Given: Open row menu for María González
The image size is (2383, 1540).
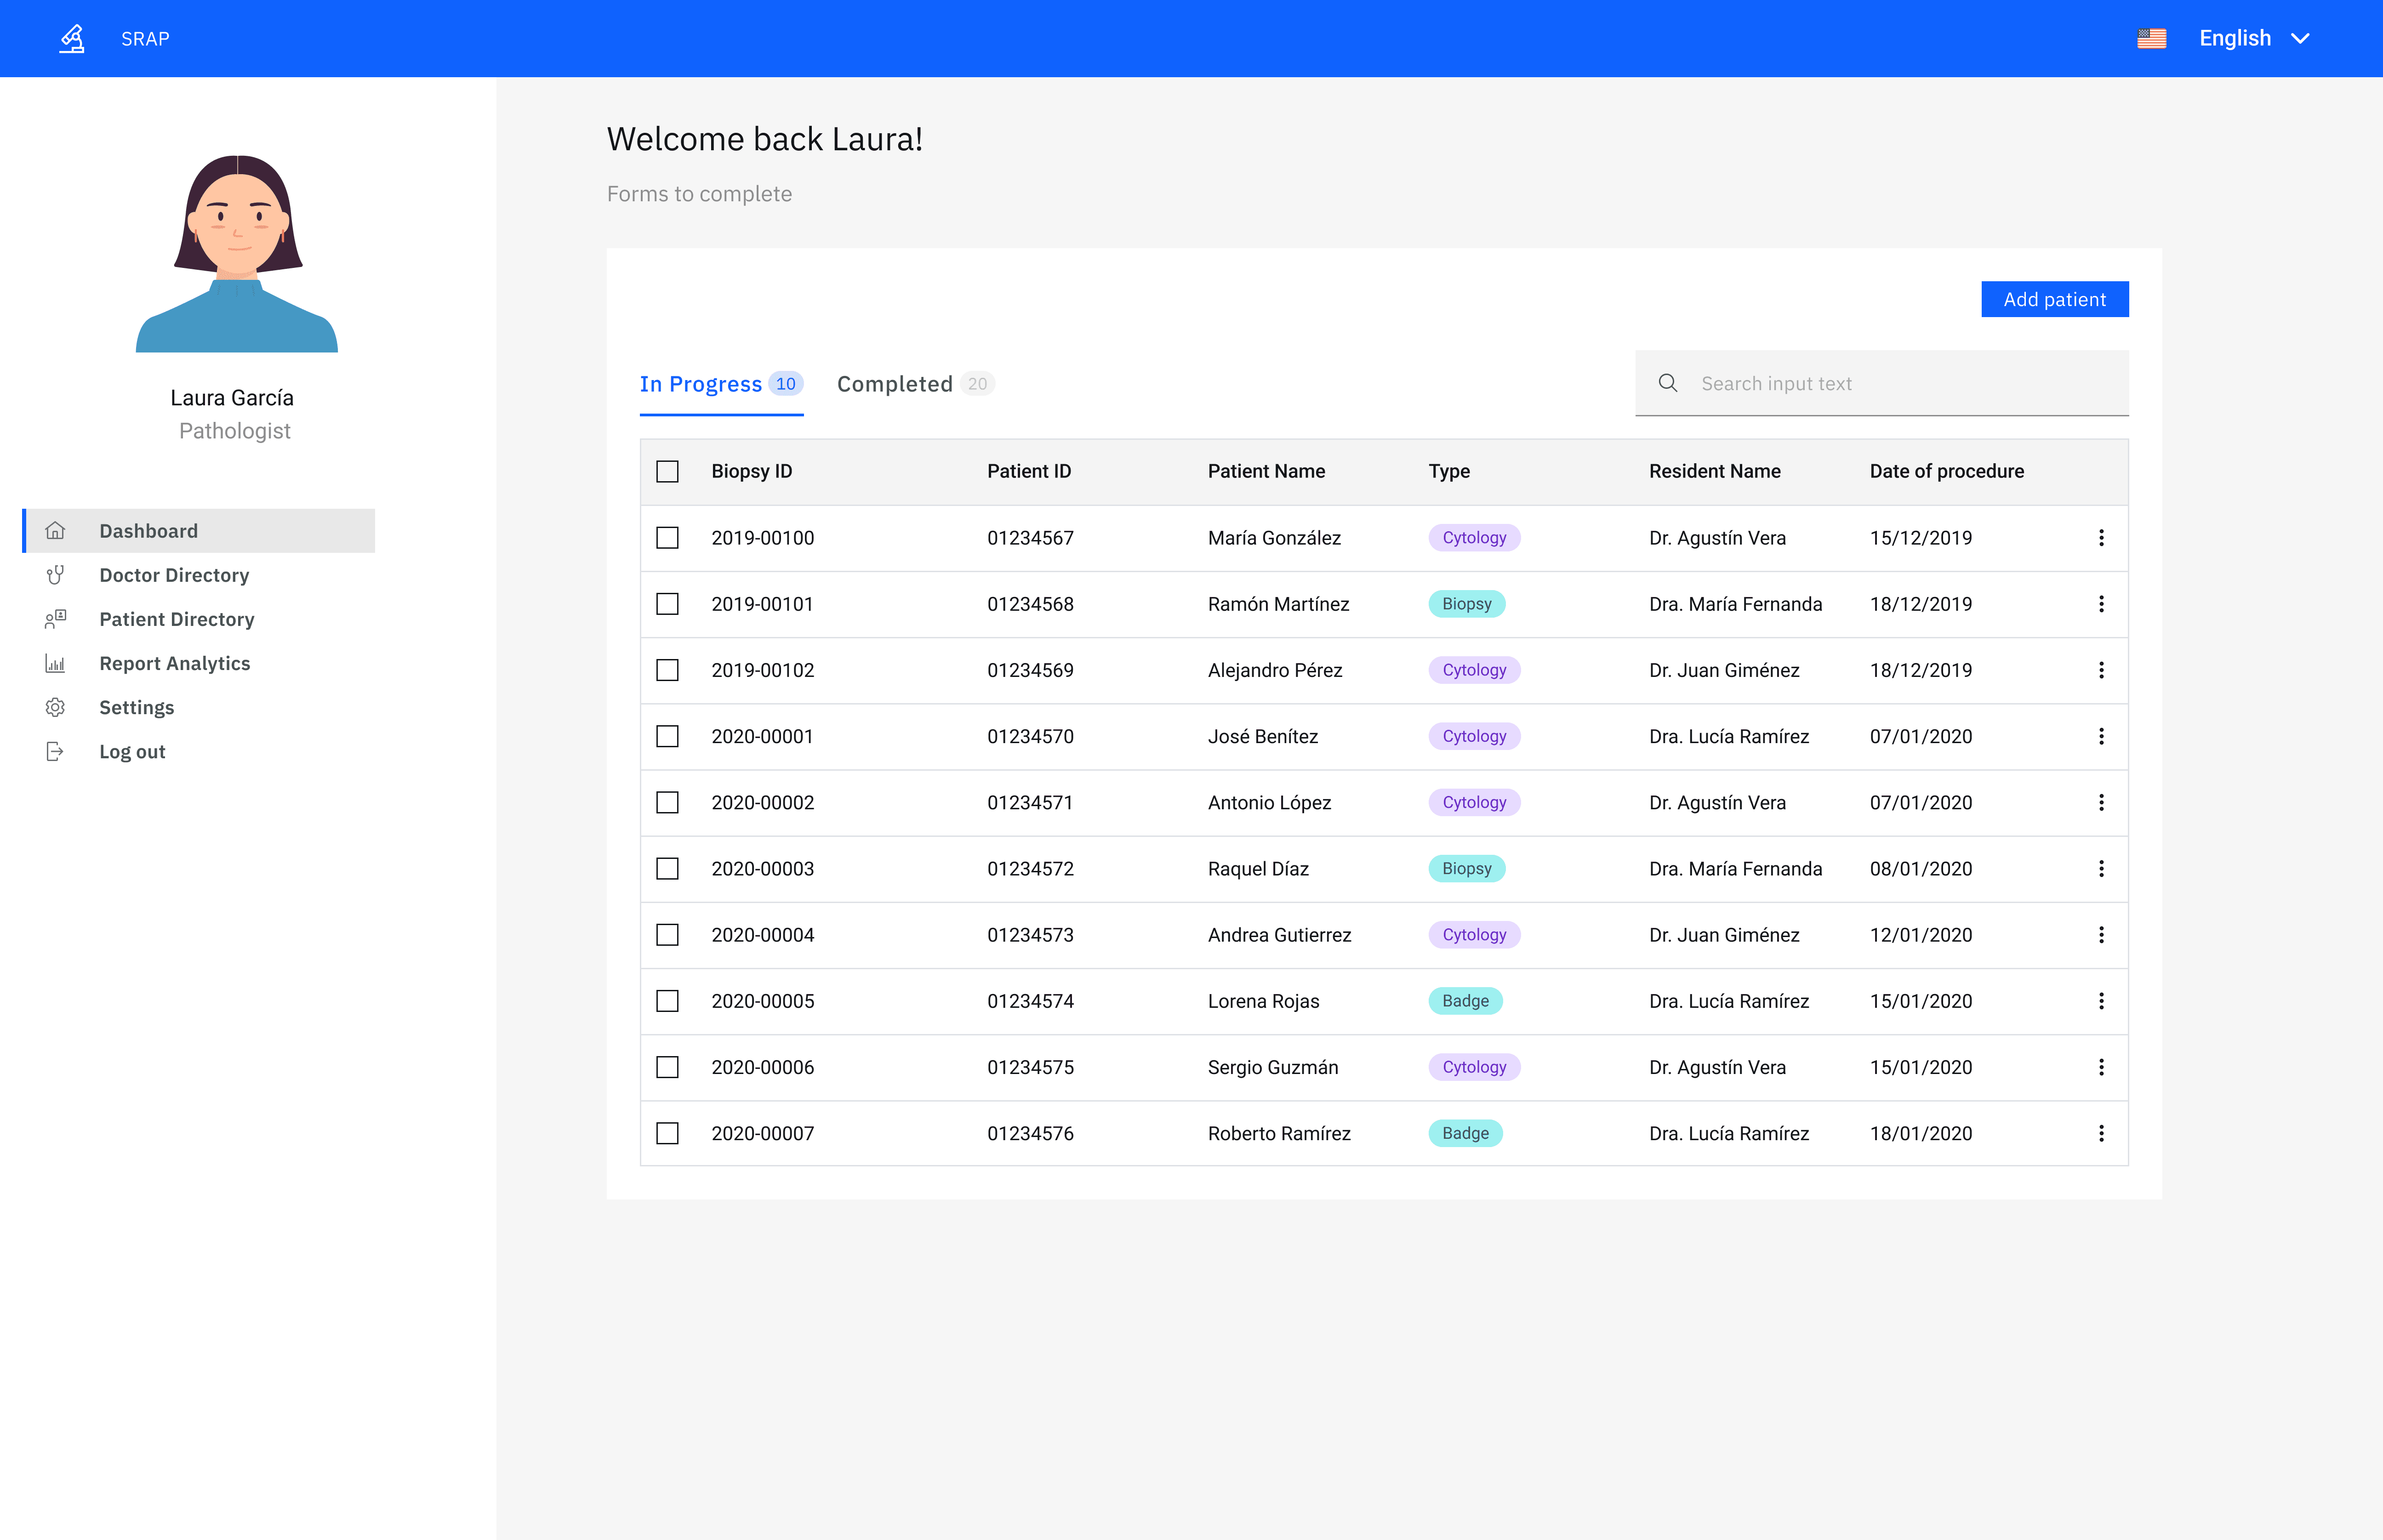Looking at the screenshot, I should pyautogui.click(x=2101, y=538).
